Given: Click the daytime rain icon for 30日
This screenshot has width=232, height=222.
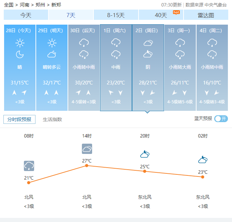Looking at the screenshot, I should pos(84,43).
